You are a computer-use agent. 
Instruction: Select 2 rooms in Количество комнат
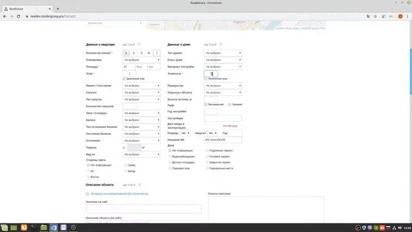click(x=133, y=53)
